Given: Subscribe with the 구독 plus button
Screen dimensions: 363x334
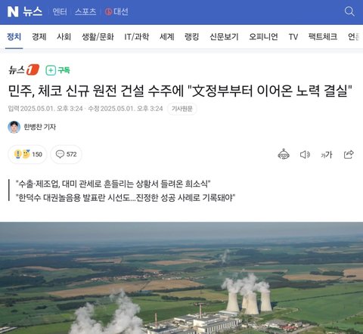Looking at the screenshot, I should pyautogui.click(x=57, y=70).
